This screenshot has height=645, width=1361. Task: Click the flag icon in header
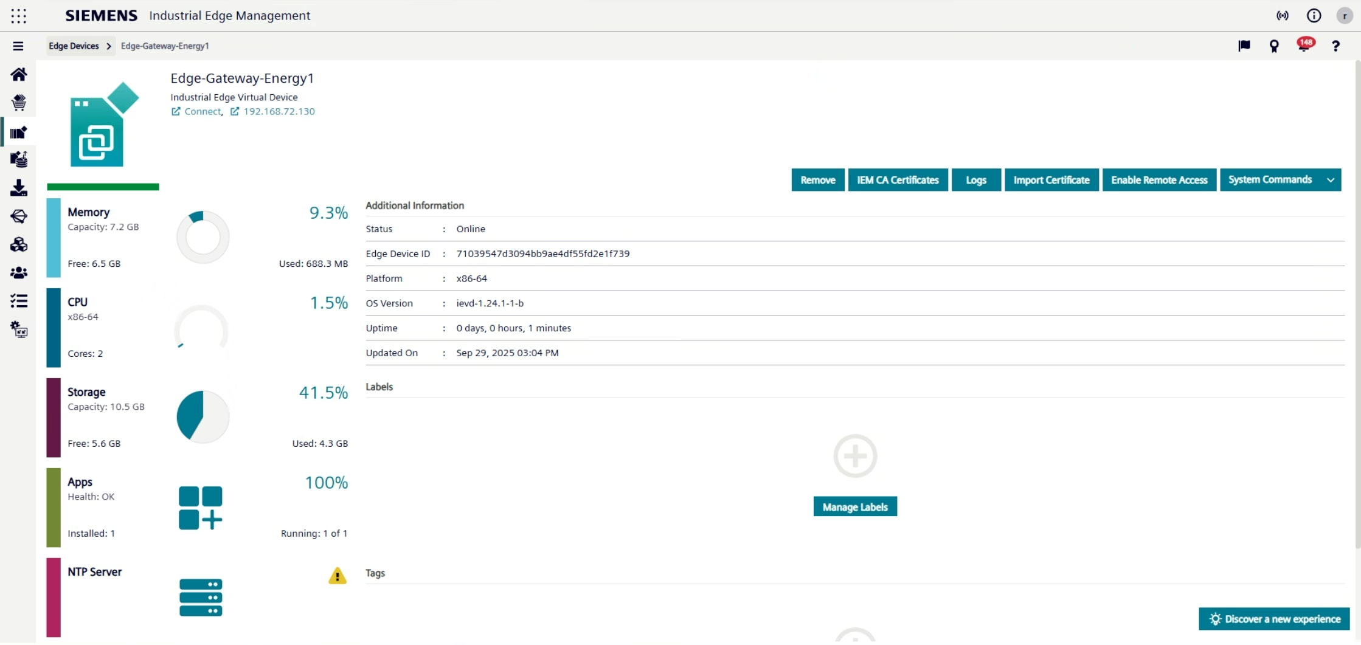pos(1244,46)
